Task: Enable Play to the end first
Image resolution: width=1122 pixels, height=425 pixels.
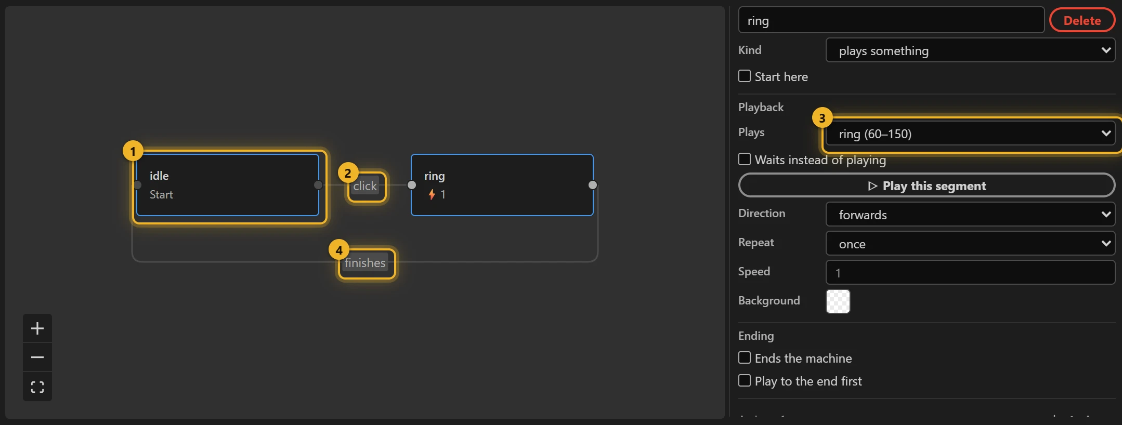Action: tap(745, 381)
